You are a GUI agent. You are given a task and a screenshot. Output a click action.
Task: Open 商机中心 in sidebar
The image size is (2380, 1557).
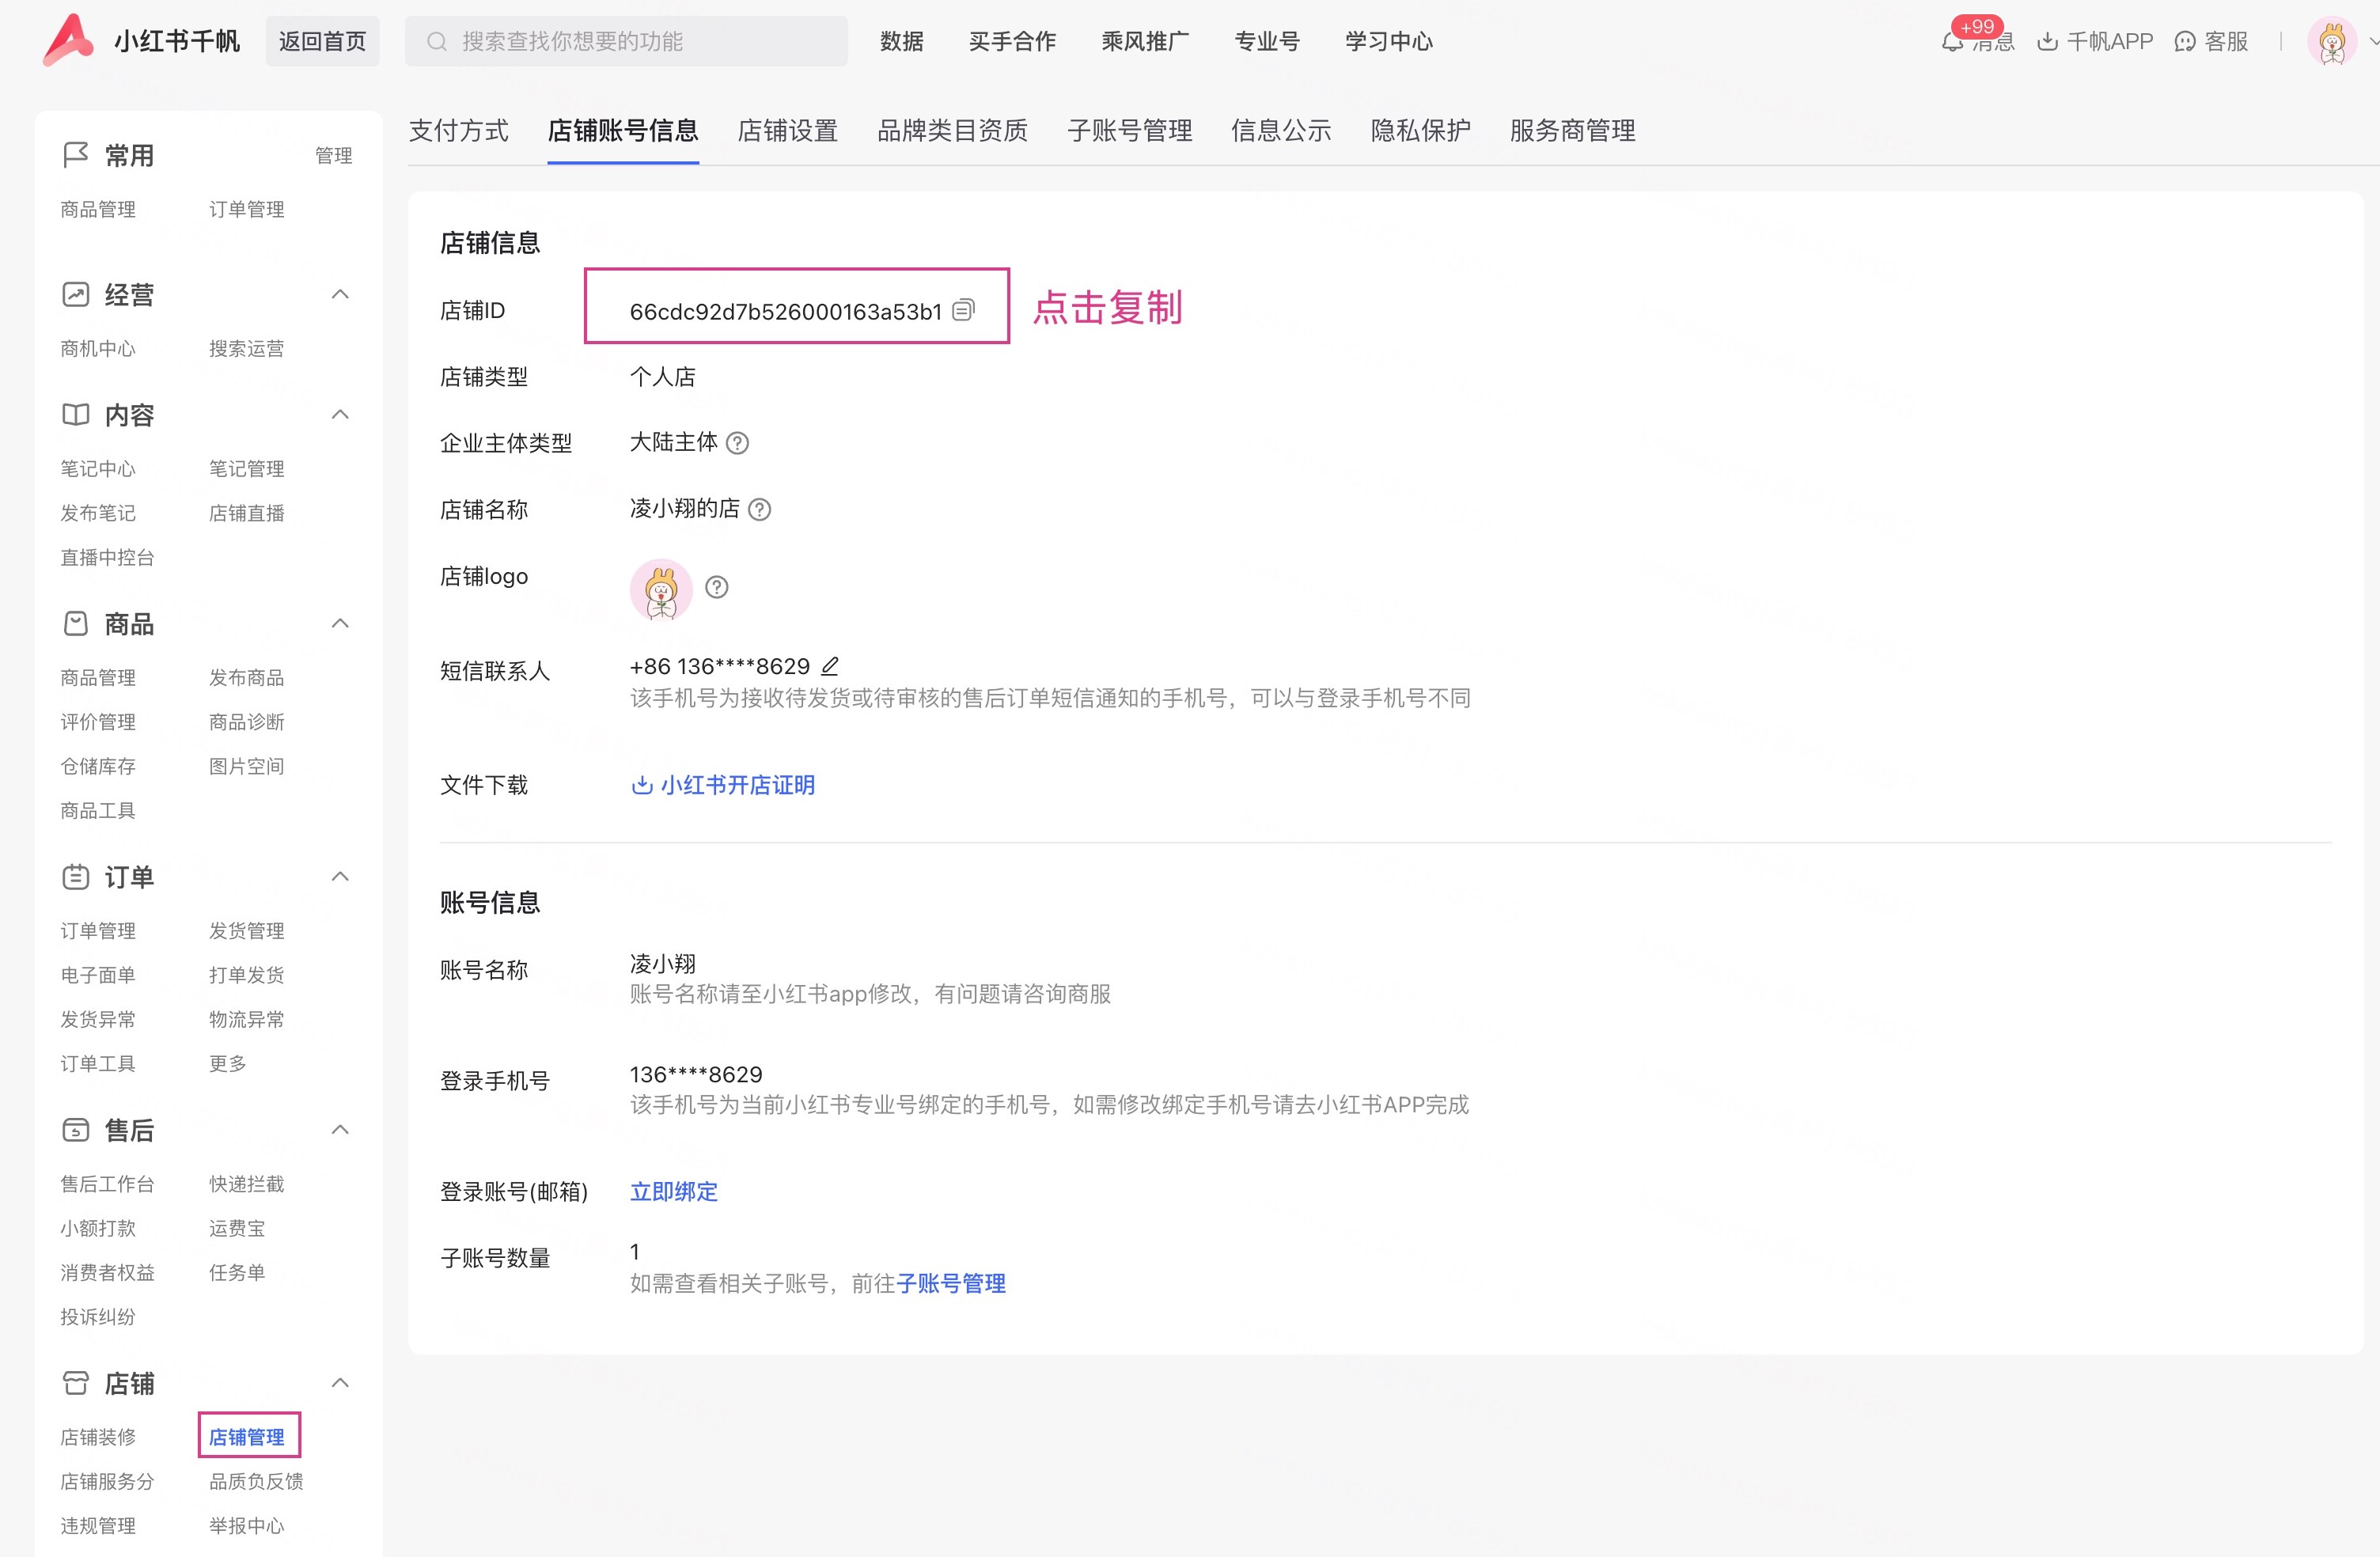[x=98, y=348]
